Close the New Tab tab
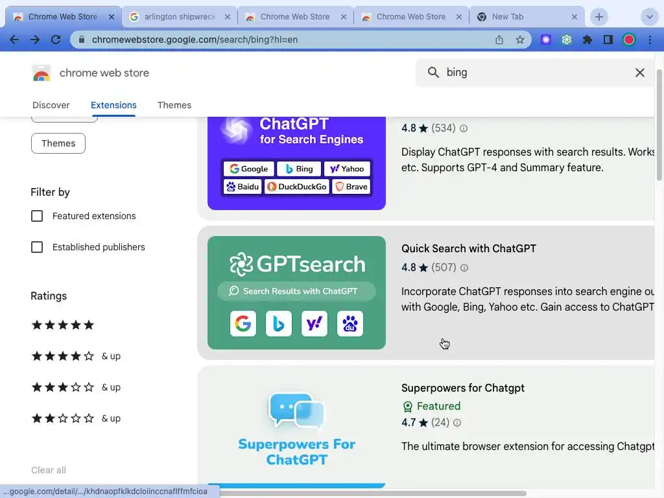The image size is (664, 498). click(x=575, y=17)
